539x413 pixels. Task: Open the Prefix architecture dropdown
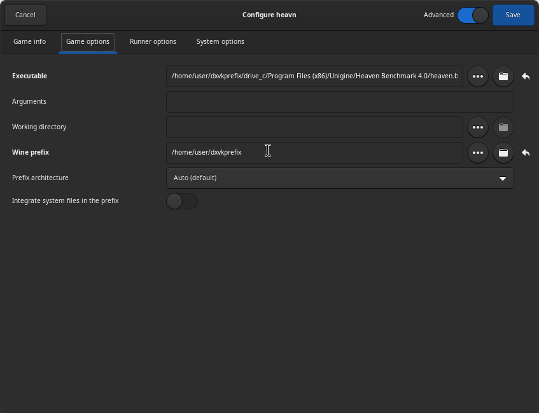point(340,178)
